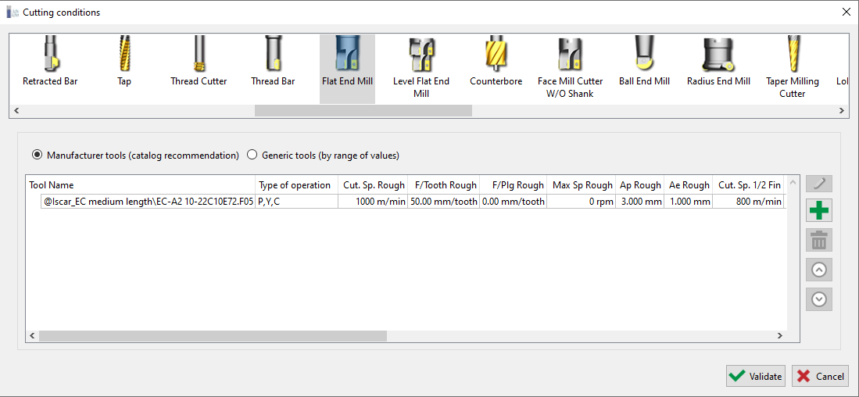
Task: Select the Retracted Bar tool type
Action: 50,63
